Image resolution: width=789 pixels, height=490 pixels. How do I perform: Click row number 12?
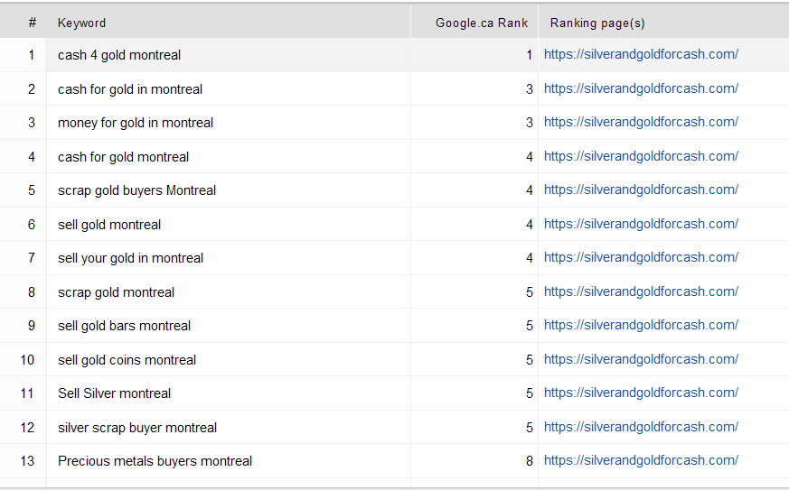(27, 428)
